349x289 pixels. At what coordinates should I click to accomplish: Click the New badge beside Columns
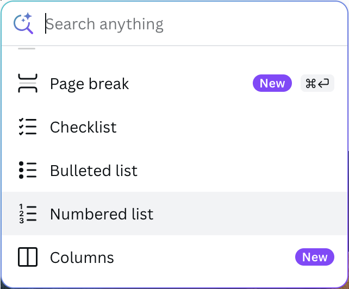tap(315, 257)
